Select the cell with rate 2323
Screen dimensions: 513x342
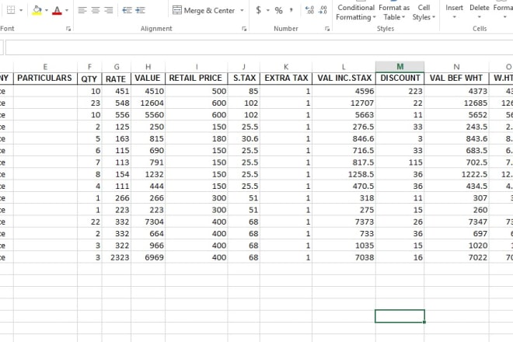tap(117, 257)
